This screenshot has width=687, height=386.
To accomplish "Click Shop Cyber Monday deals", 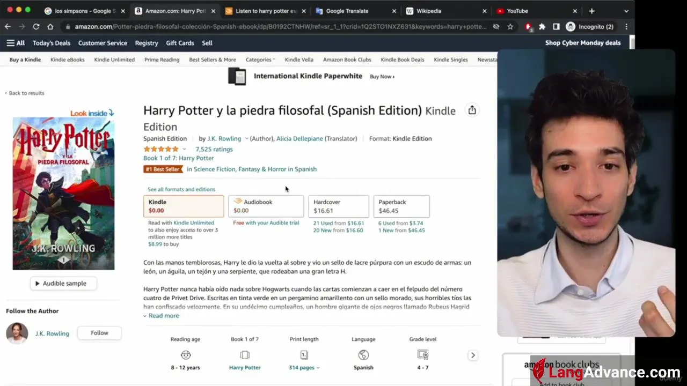I will (583, 43).
